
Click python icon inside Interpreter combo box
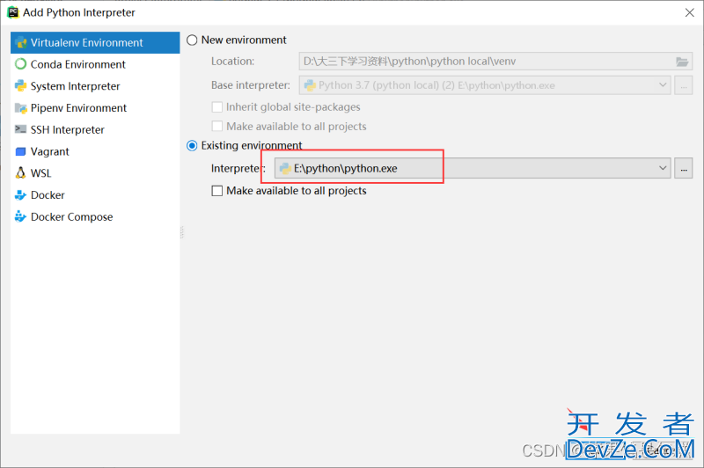pos(285,168)
